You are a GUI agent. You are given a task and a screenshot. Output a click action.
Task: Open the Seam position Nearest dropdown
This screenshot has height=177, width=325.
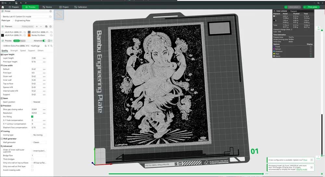click(39, 102)
